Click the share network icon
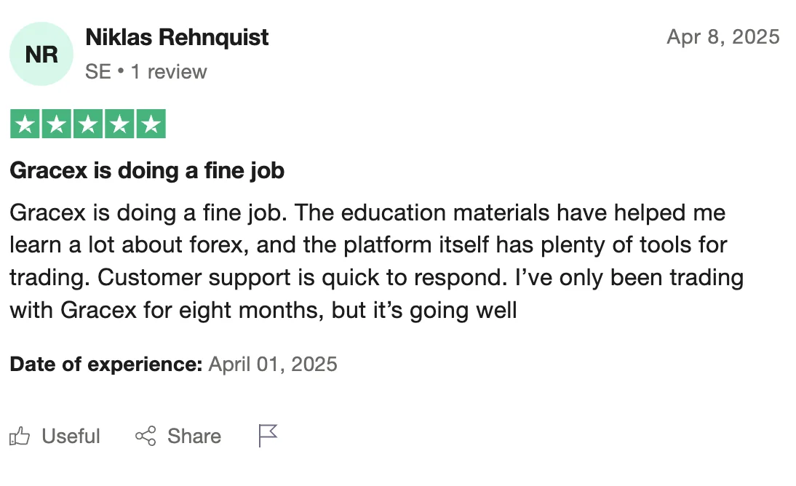796x486 pixels. pos(146,437)
